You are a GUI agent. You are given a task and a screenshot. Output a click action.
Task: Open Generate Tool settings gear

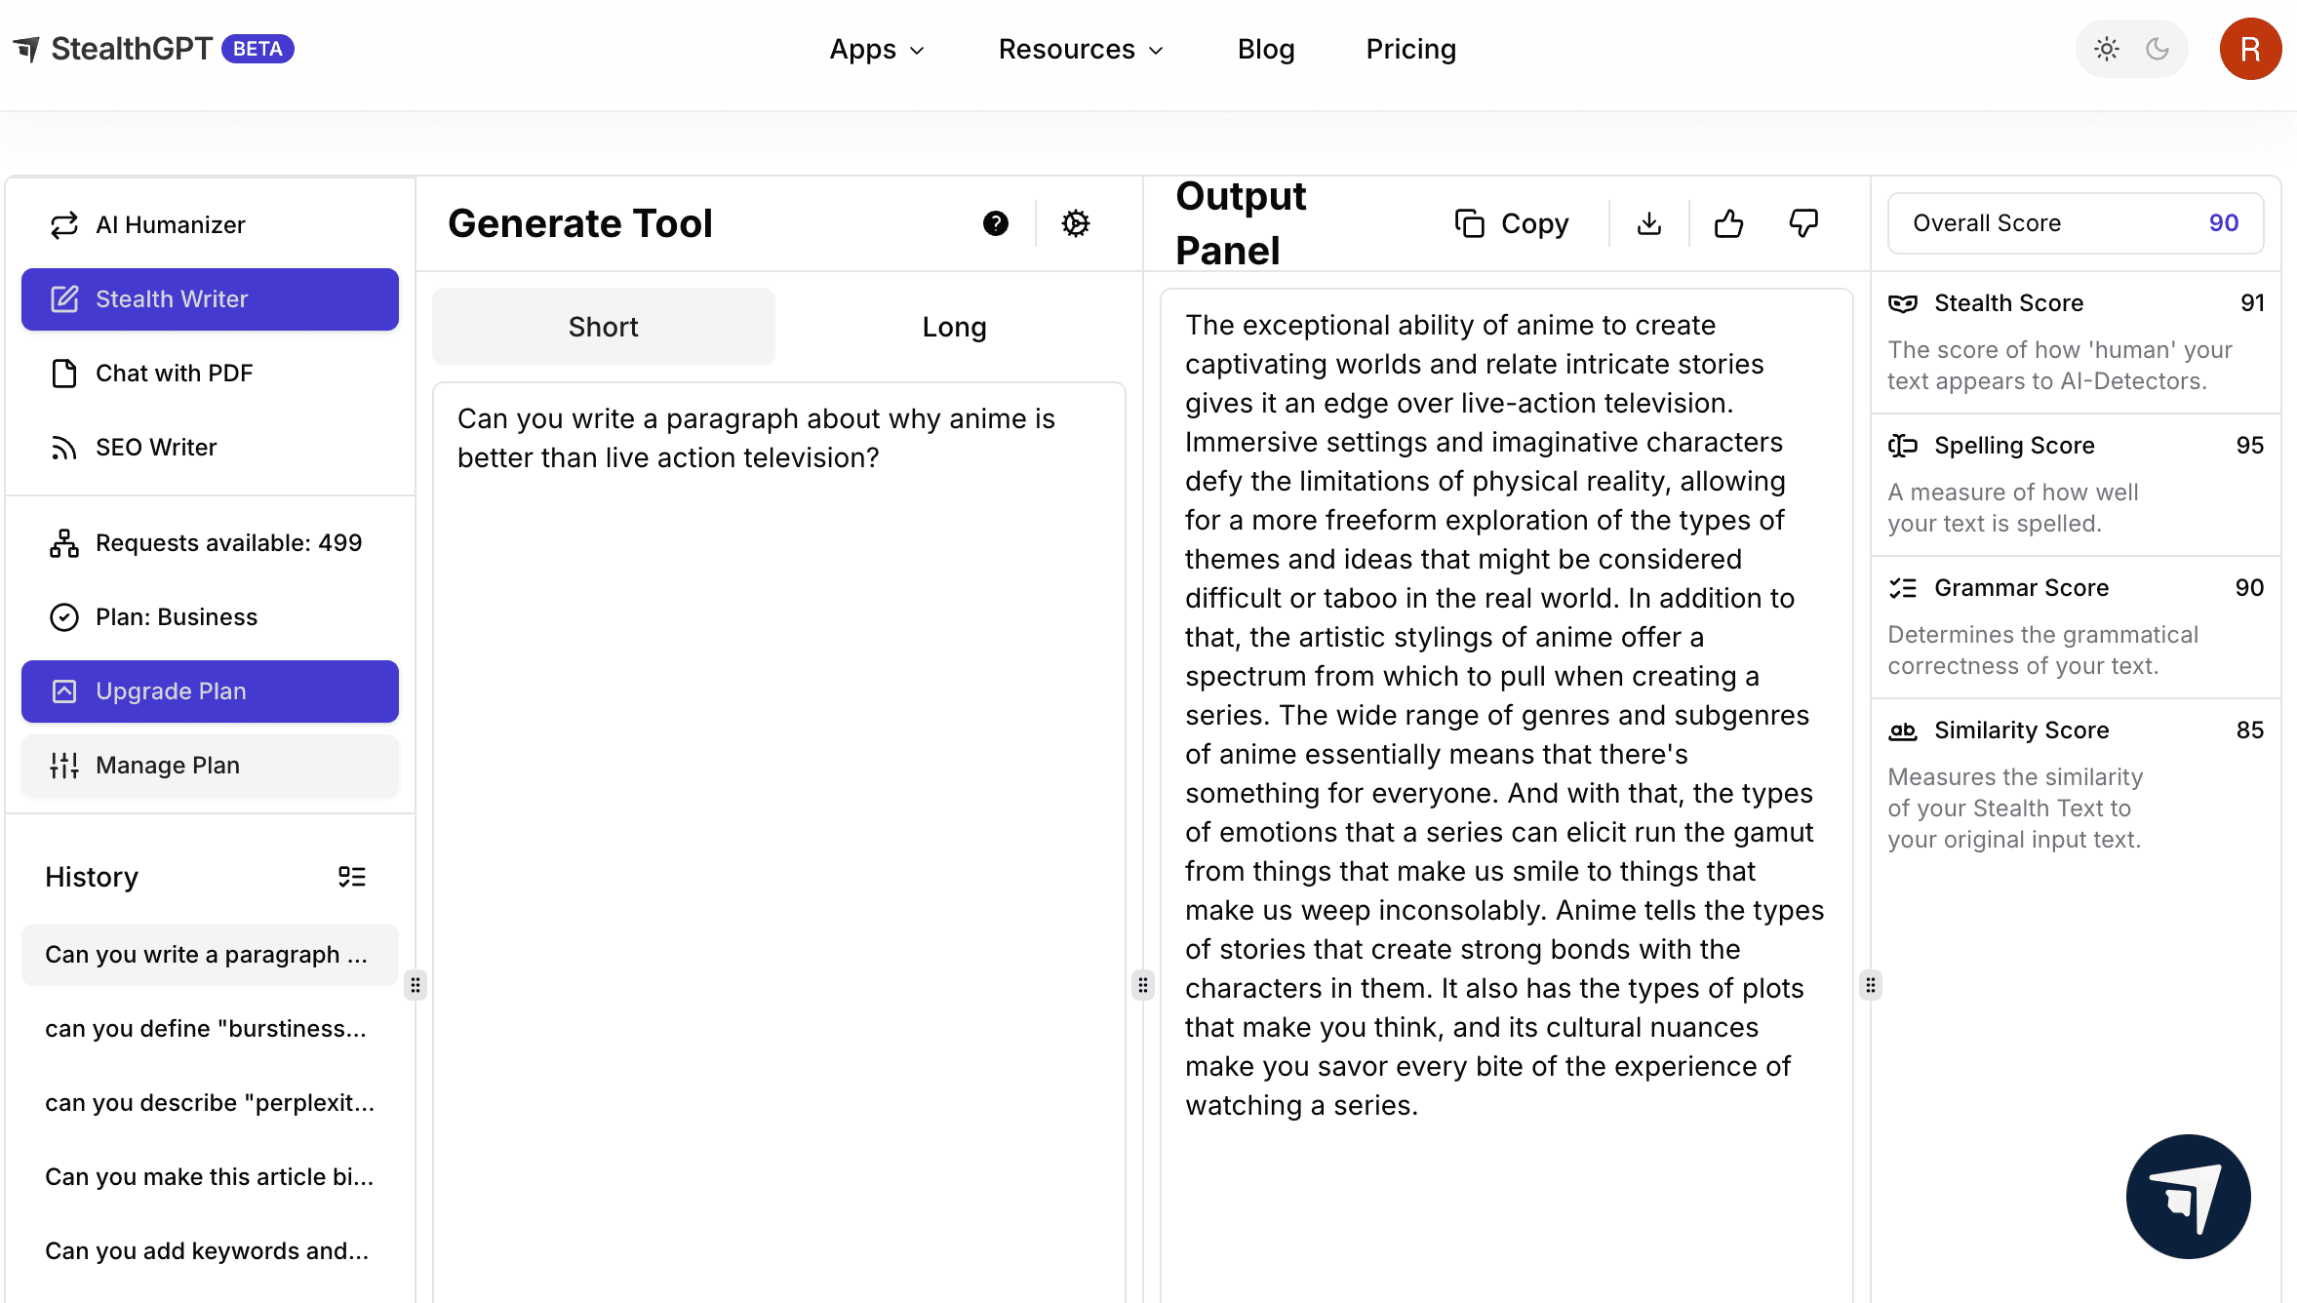1075,223
